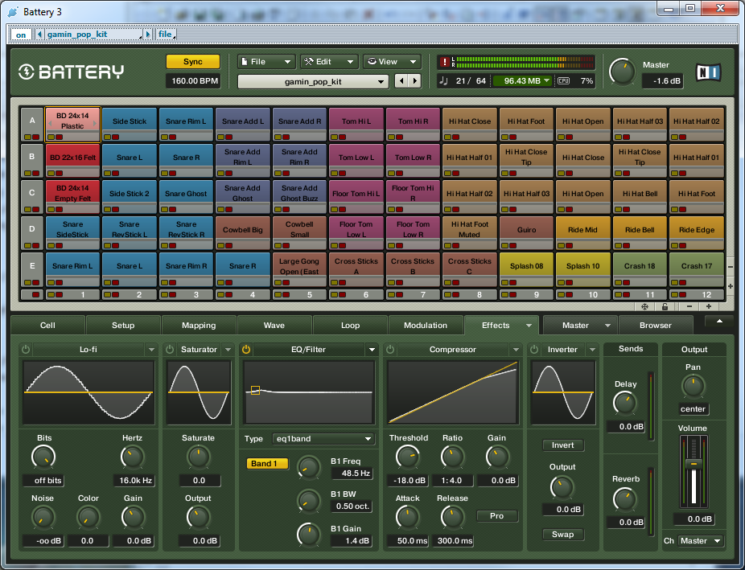Toggle the Saturator effect power button

pyautogui.click(x=170, y=349)
